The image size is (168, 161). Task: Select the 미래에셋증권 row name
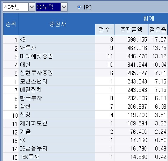[x=36, y=56]
